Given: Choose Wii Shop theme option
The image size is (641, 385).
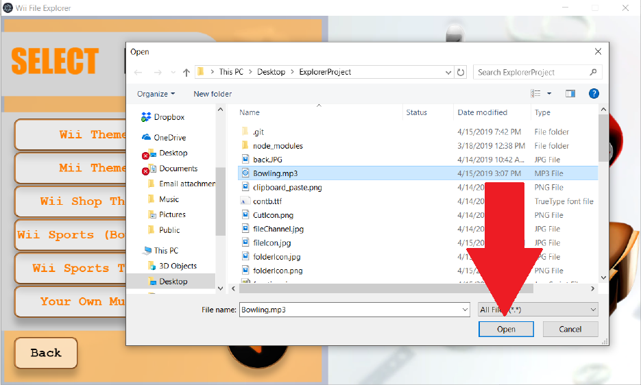Looking at the screenshot, I should pyautogui.click(x=71, y=201).
